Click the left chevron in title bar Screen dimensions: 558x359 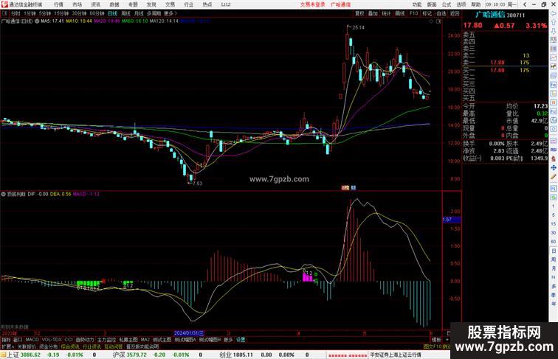pos(525,4)
